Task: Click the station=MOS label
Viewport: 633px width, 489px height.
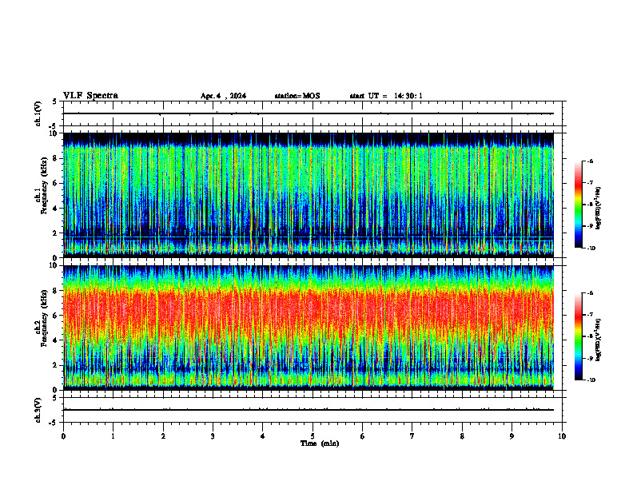Action: pos(297,96)
